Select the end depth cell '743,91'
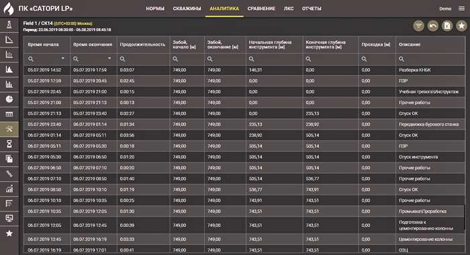This screenshot has width=470, height=255. point(330,189)
